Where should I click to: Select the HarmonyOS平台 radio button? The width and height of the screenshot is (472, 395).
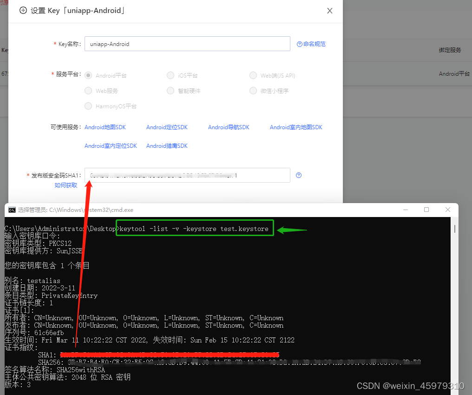[88, 106]
